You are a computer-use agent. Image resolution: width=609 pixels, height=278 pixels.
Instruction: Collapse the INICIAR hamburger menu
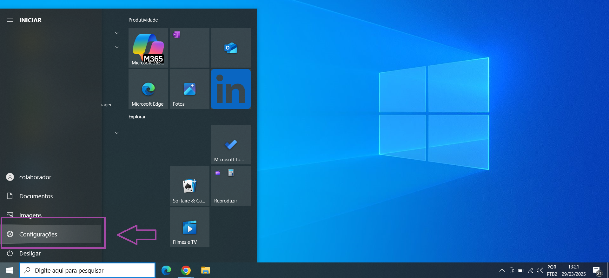[x=10, y=20]
